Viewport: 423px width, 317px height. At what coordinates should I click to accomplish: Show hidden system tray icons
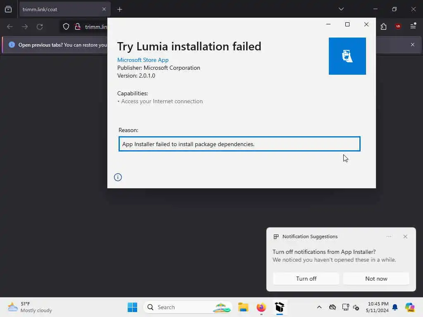point(319,307)
